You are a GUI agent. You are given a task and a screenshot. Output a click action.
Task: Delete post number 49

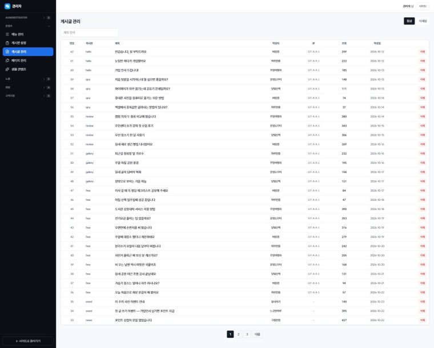click(x=423, y=172)
